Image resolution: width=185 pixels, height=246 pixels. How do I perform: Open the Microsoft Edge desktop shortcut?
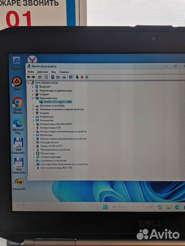pyautogui.click(x=18, y=126)
